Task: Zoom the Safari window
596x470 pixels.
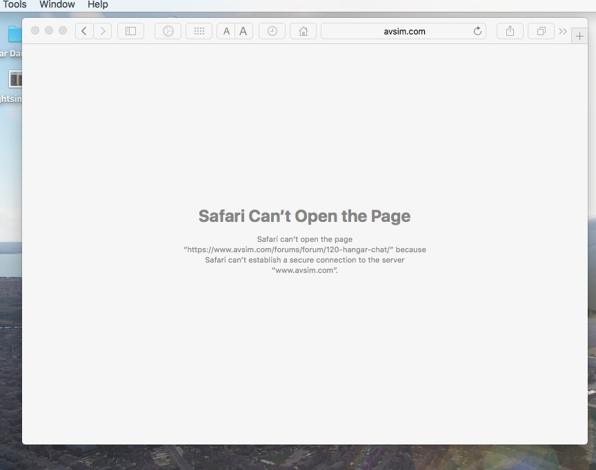Action: 63,30
